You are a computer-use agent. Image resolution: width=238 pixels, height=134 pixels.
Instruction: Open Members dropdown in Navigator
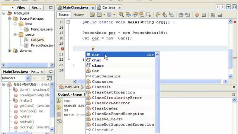point(28,78)
